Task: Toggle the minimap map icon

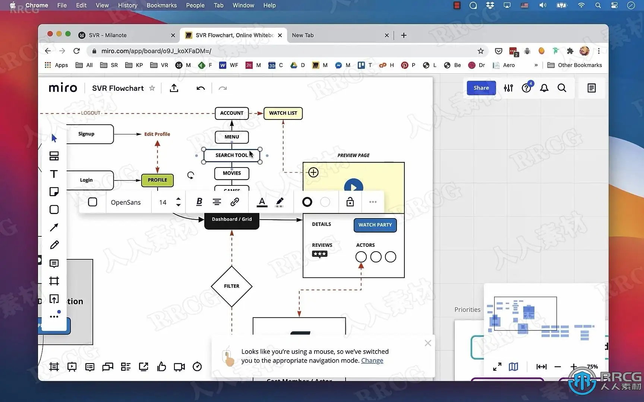Action: tap(514, 367)
